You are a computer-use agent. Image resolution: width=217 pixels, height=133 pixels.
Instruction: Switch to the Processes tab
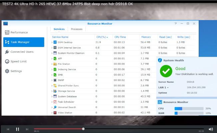pyautogui.click(x=77, y=29)
